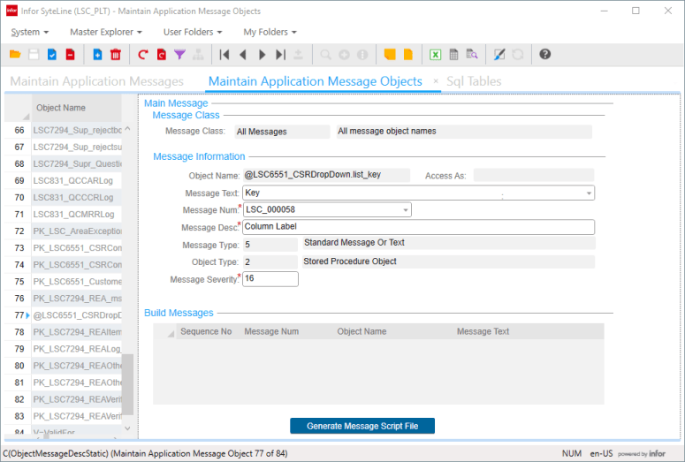Open the Master Explorer menu
Image resolution: width=685 pixels, height=462 pixels.
[106, 32]
